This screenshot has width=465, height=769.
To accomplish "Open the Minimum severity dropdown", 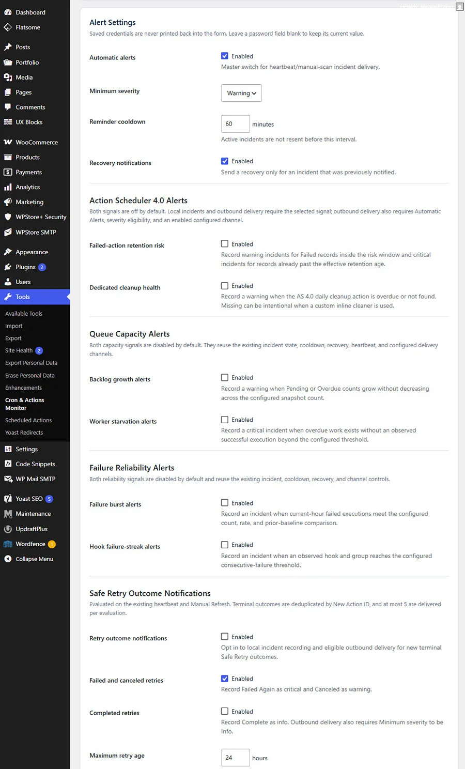I will click(241, 93).
